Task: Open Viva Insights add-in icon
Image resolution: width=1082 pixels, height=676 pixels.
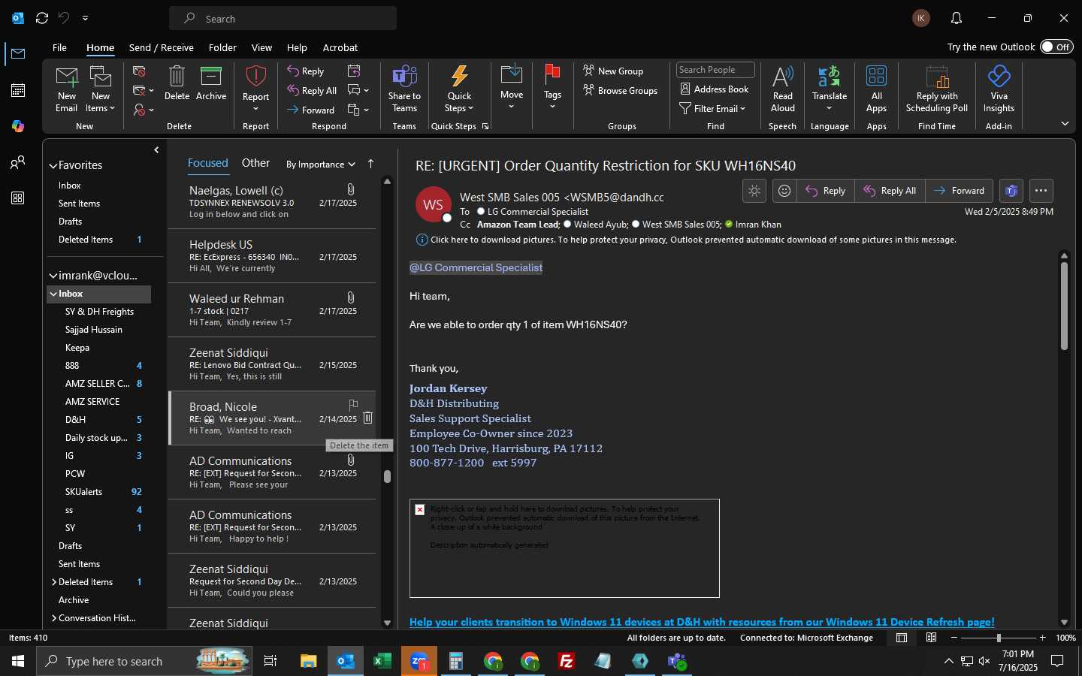Action: 999,88
